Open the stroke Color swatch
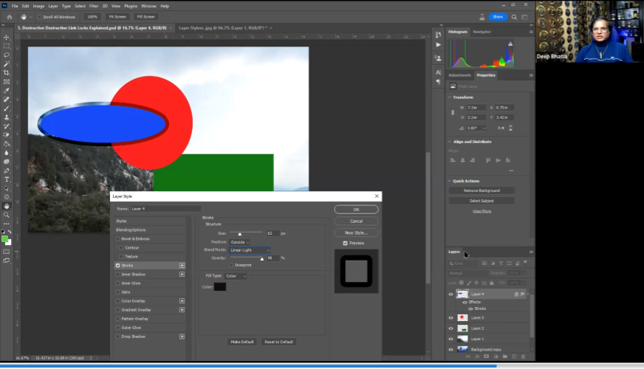Screen dimensions: 644x369 click(220, 286)
